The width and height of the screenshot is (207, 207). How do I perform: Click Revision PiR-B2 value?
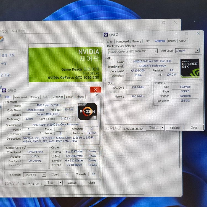pyautogui.click(x=92, y=133)
